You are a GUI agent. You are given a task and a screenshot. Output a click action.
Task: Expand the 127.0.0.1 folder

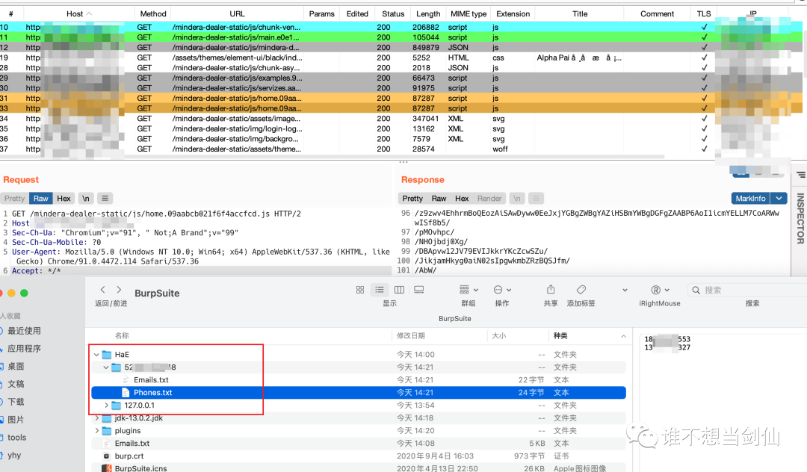pyautogui.click(x=107, y=406)
